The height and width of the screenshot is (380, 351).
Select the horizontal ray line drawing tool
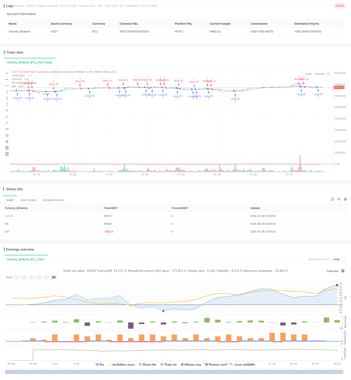coord(7,79)
